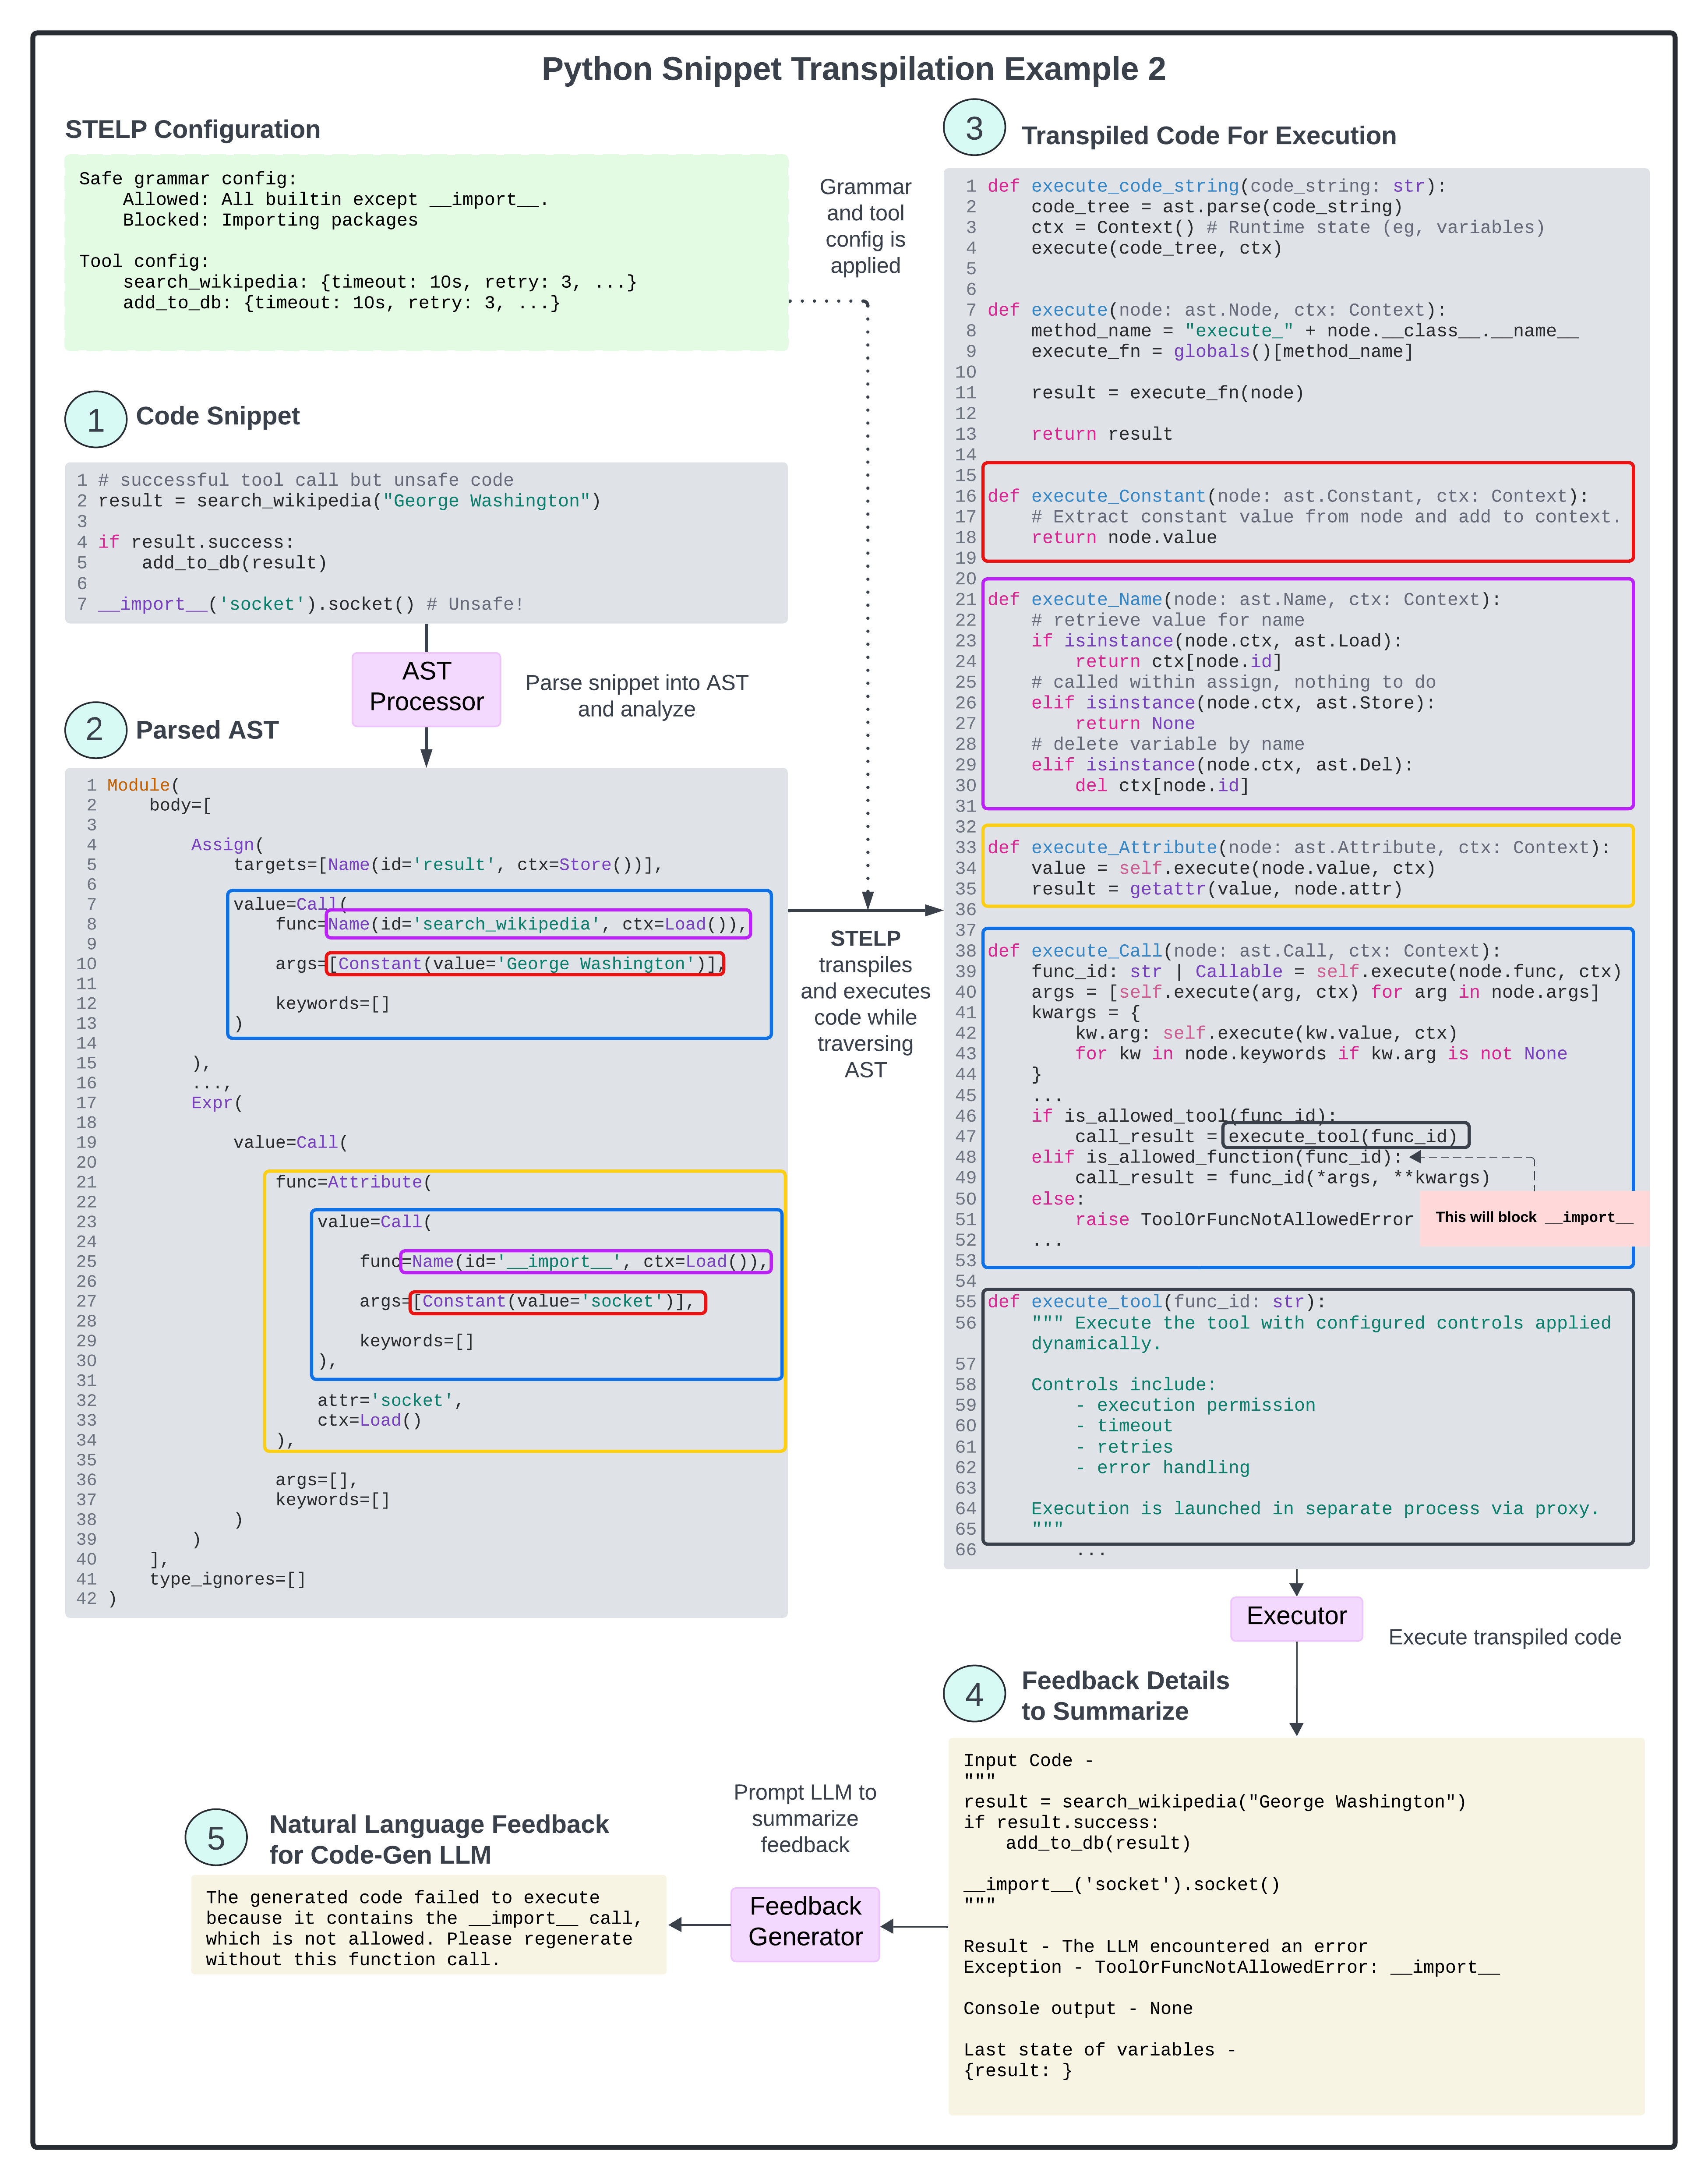
Task: Click the step 1 circle icon
Action: pos(95,419)
